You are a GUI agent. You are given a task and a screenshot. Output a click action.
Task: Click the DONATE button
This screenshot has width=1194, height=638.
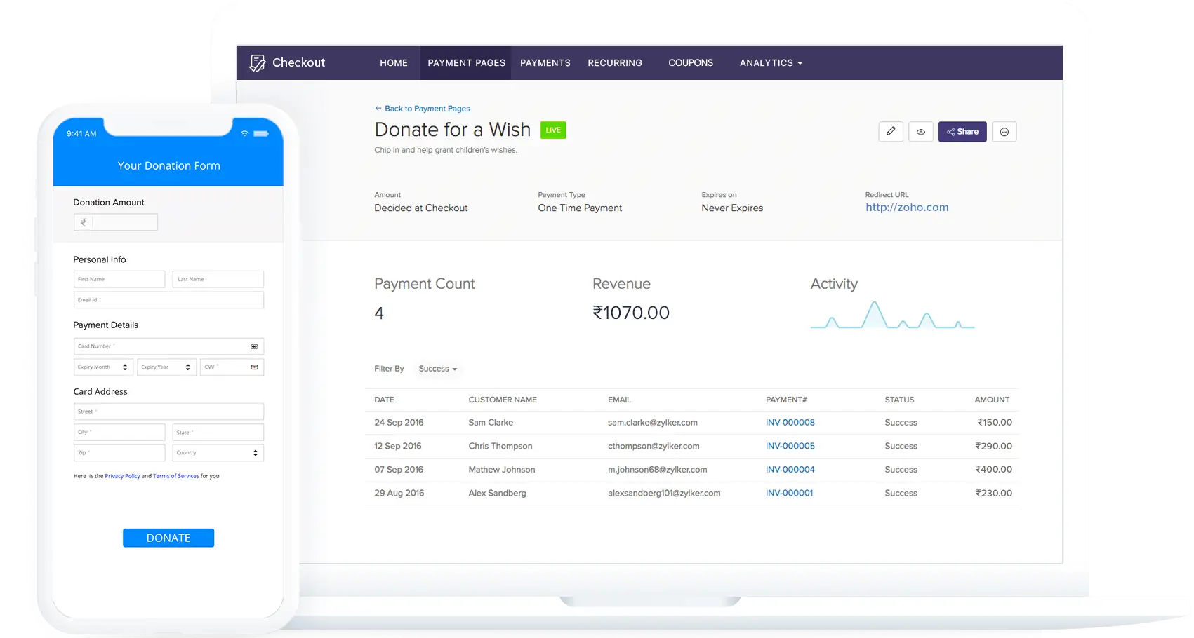point(168,537)
